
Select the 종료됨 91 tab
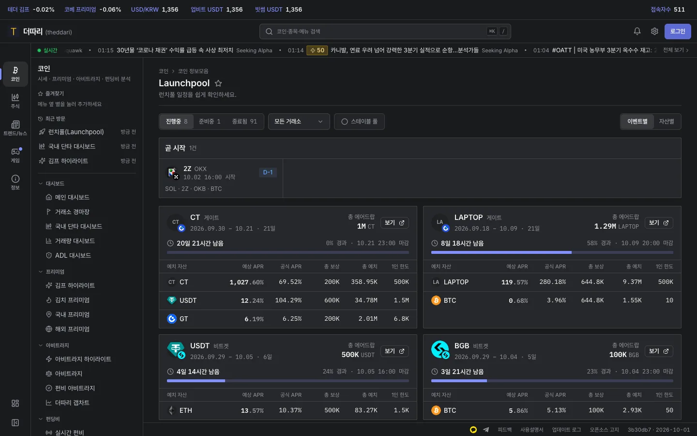244,122
